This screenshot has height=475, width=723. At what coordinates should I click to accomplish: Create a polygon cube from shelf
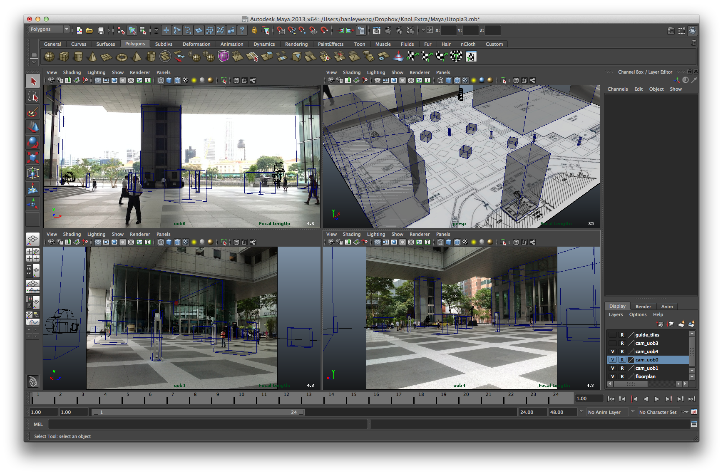64,56
